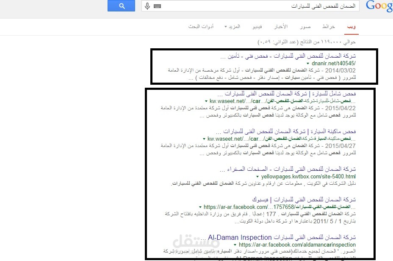Click the 2014/03/02 date in first snippet
Screen dimensions: 393x261
[340, 70]
